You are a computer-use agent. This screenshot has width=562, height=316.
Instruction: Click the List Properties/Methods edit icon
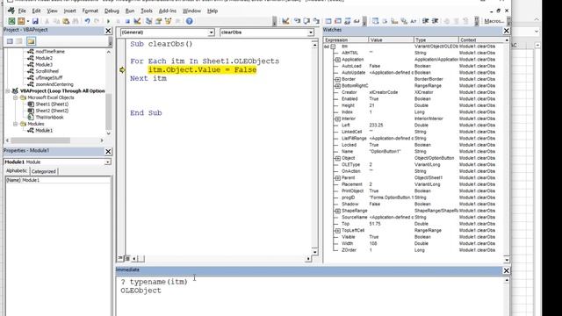pos(375,21)
